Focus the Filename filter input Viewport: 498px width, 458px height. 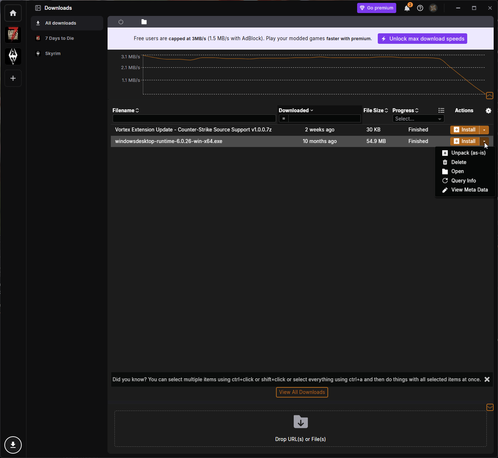click(194, 119)
